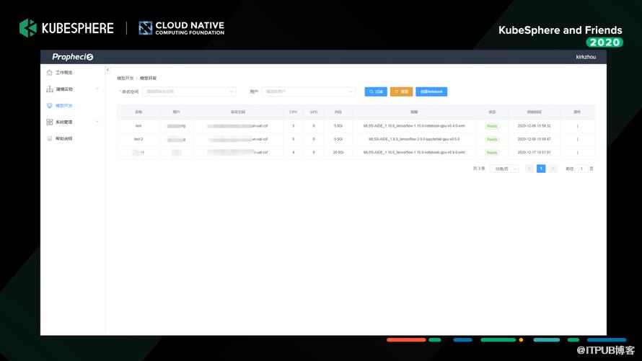Viewport: 642px width, 361px height.
Task: Click the blue Notebook create button
Action: [431, 92]
